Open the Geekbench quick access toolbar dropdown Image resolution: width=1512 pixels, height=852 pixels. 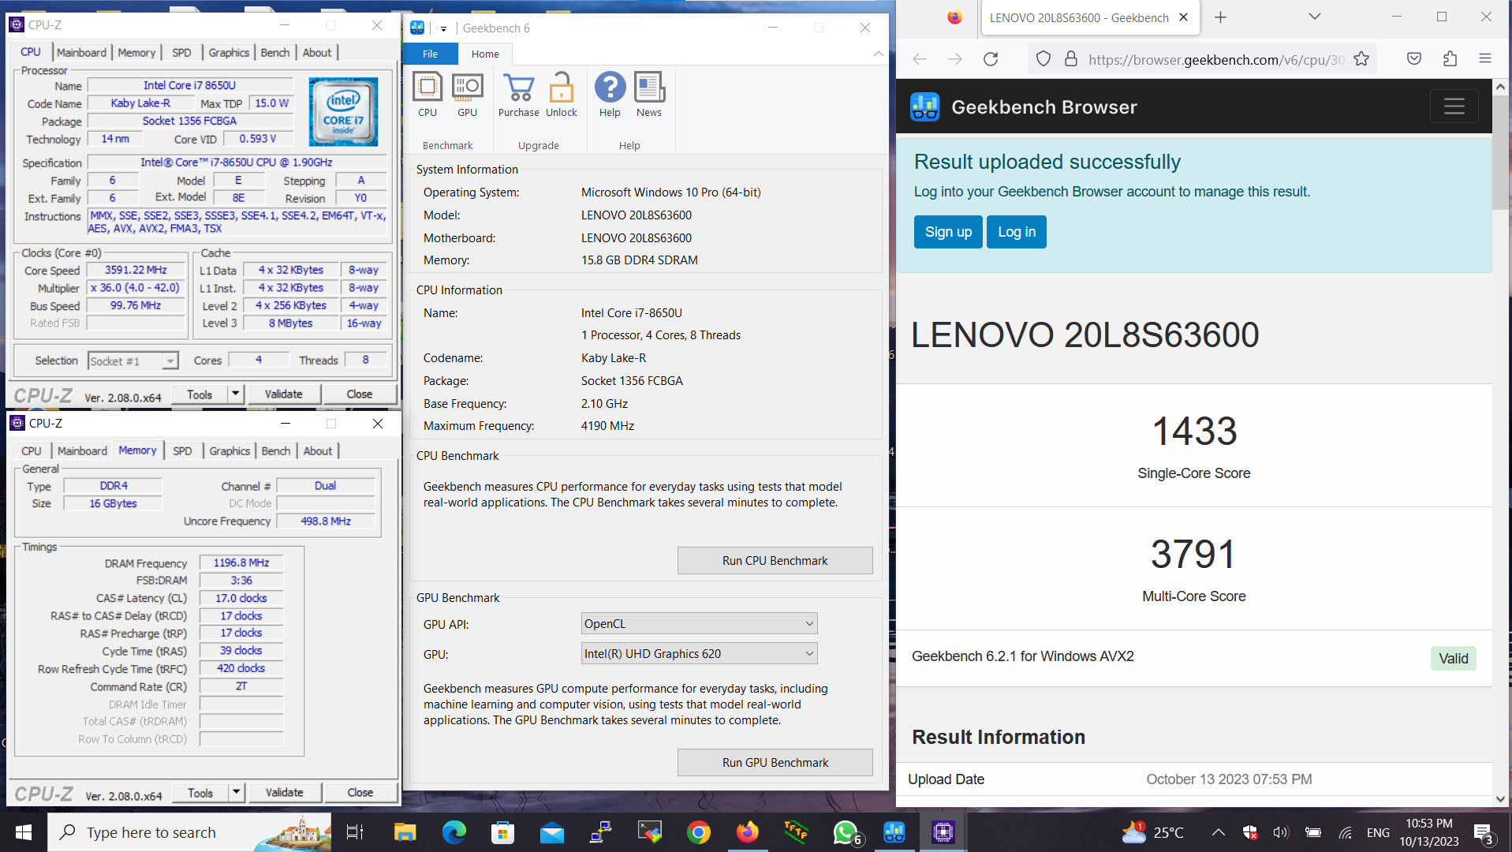(x=443, y=28)
